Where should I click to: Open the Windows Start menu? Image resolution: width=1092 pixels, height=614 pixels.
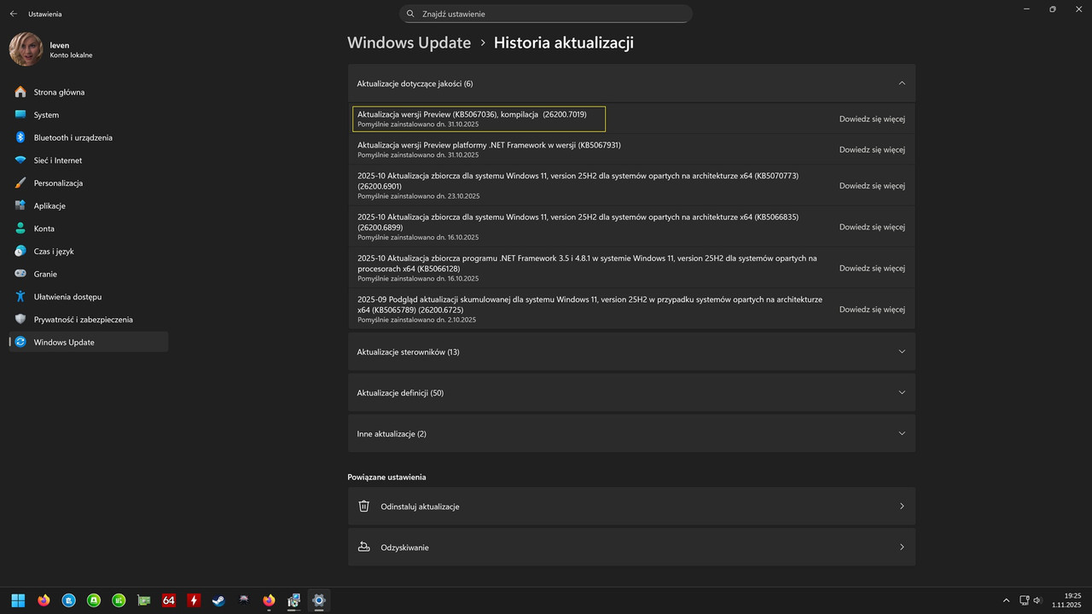click(18, 600)
